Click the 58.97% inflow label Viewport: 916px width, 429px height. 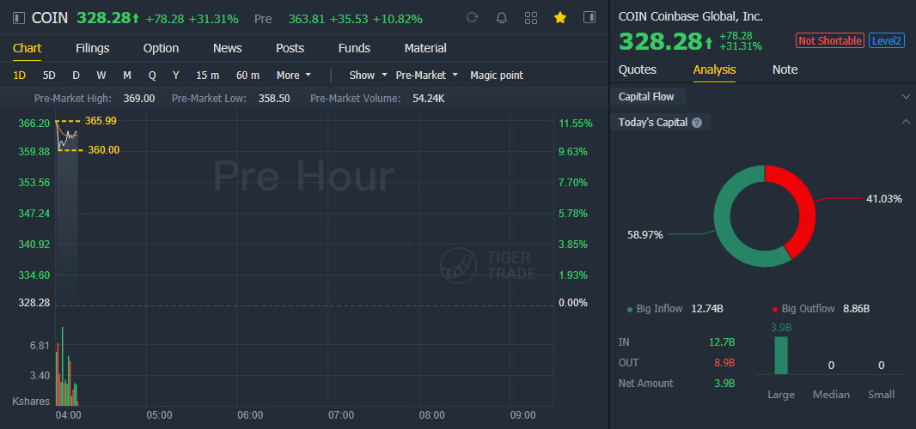pyautogui.click(x=645, y=234)
